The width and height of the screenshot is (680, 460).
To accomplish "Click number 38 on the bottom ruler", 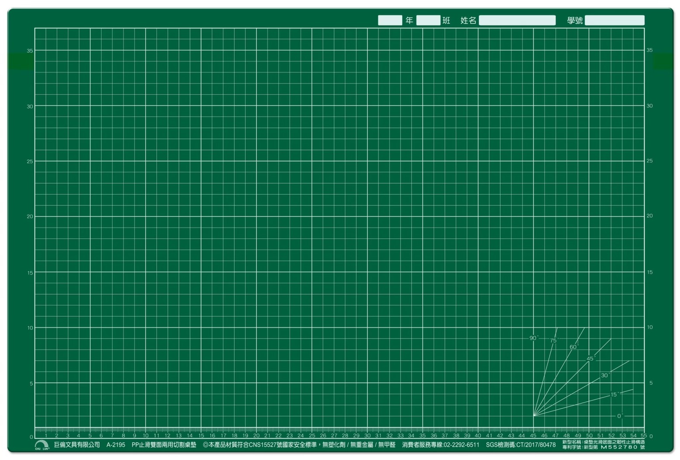I will click(x=456, y=436).
